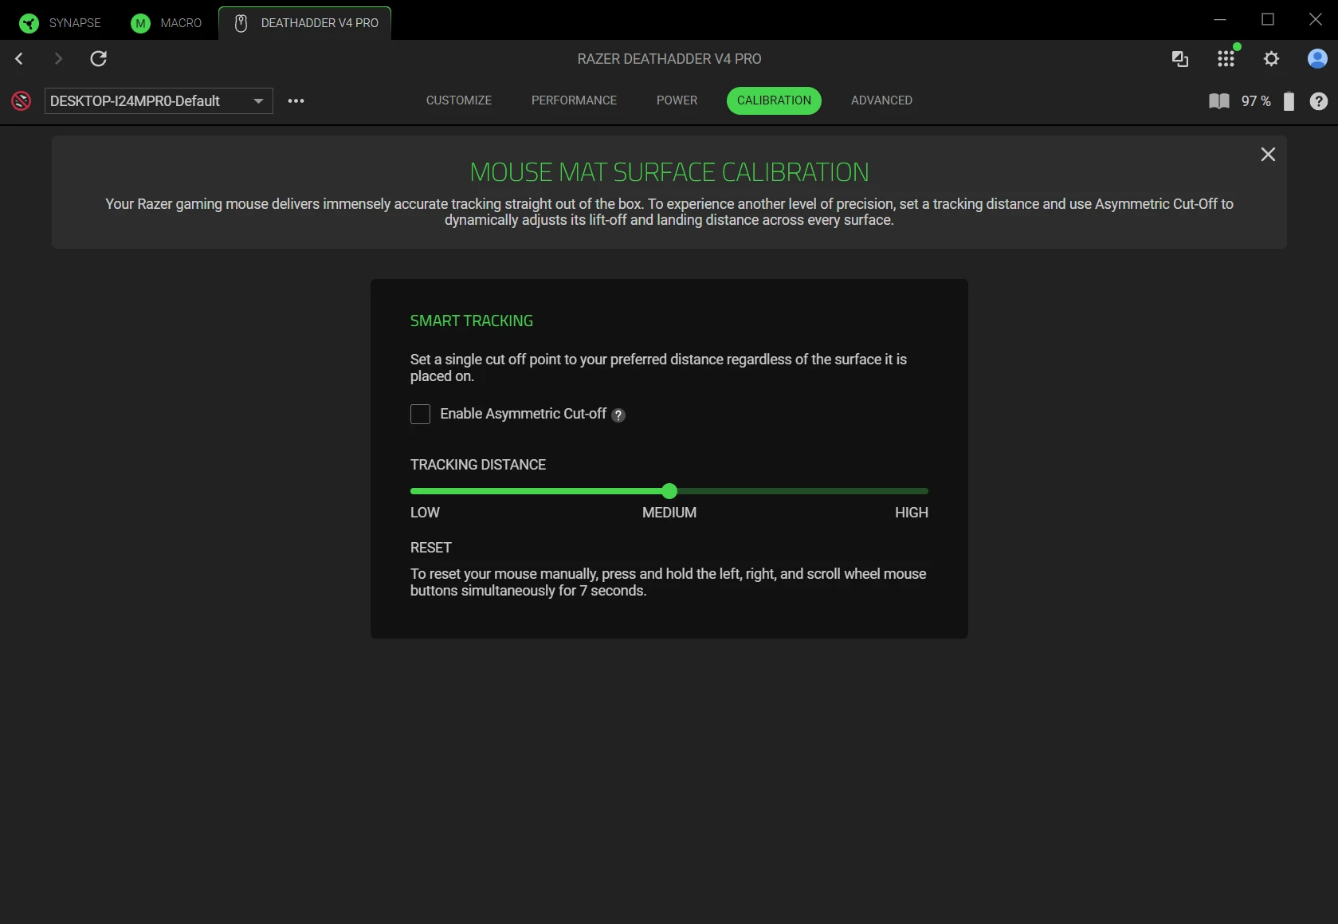Set tracking distance slider to High
The width and height of the screenshot is (1338, 924).
[927, 491]
